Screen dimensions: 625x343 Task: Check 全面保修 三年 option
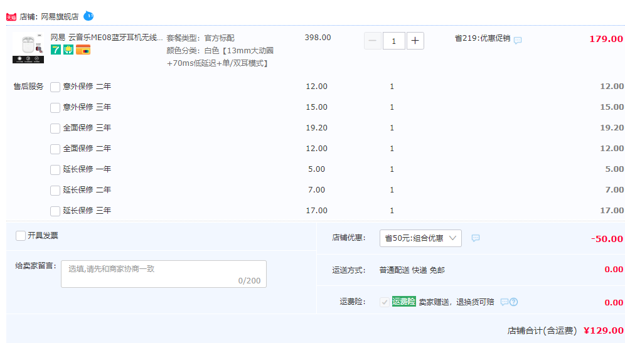pos(55,129)
